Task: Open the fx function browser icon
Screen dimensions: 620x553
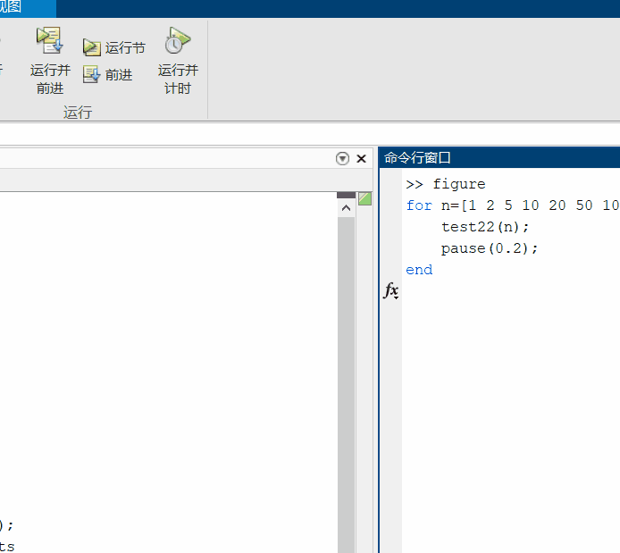Action: (391, 290)
